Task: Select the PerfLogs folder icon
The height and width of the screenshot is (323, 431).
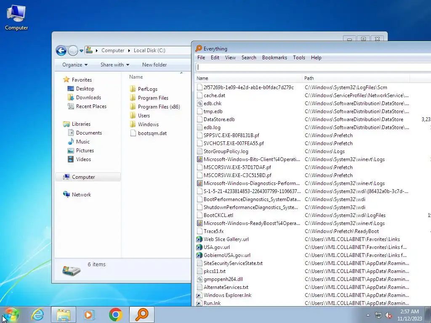Action: tap(133, 89)
